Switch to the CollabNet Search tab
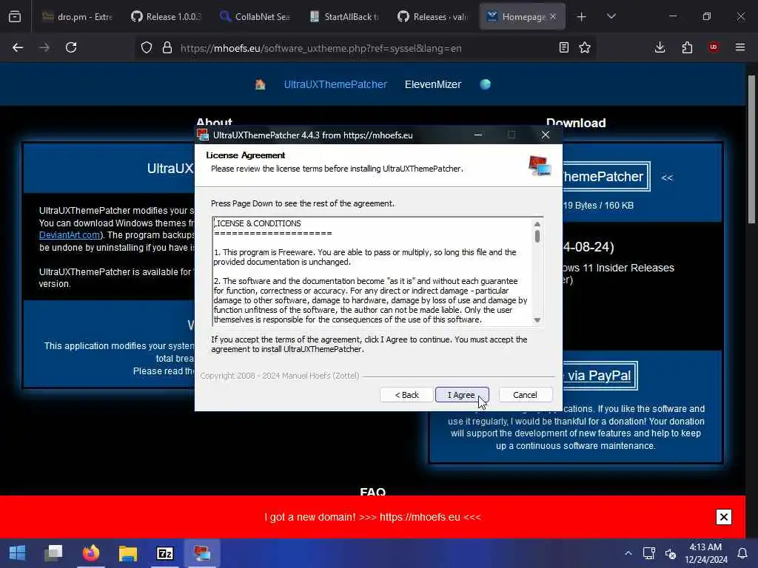 click(x=255, y=16)
